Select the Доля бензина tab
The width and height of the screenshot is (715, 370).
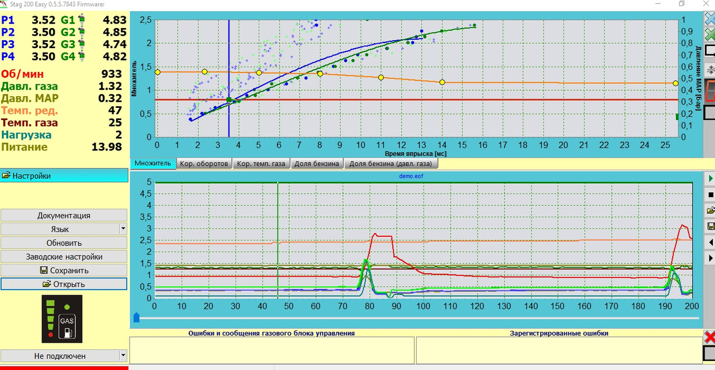pos(317,164)
